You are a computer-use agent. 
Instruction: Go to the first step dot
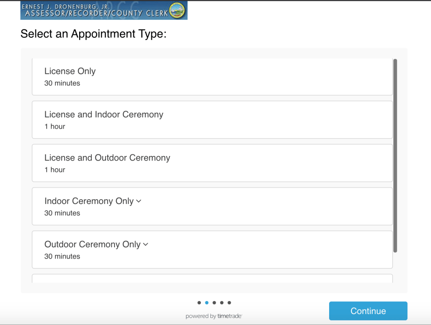click(x=199, y=303)
